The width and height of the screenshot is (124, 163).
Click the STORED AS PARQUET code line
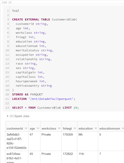[x=27, y=94]
